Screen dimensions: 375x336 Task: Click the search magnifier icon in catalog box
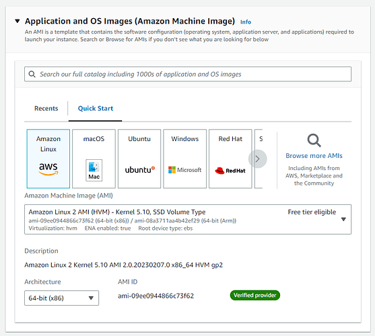click(x=32, y=74)
